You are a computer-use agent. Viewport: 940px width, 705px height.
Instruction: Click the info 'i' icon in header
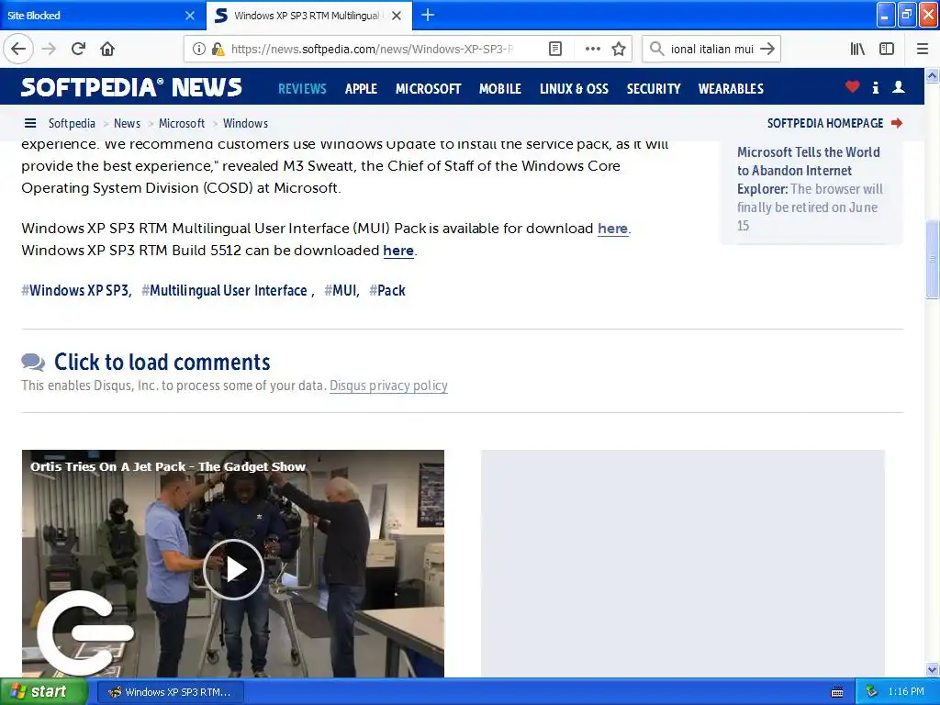[x=875, y=87]
